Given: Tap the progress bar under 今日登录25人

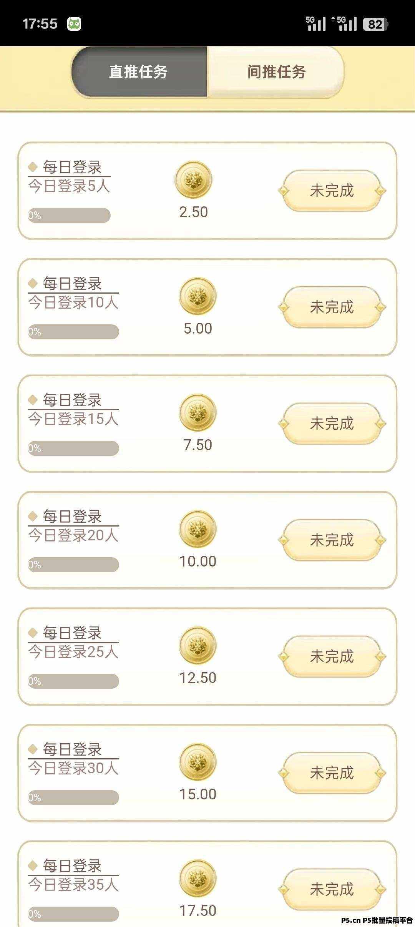Looking at the screenshot, I should 73,681.
